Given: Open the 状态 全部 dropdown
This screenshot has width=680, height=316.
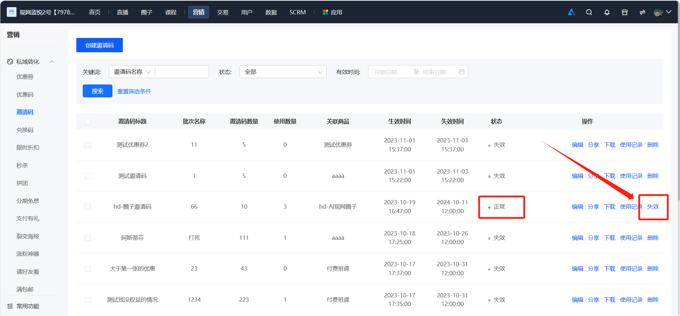Looking at the screenshot, I should [283, 72].
